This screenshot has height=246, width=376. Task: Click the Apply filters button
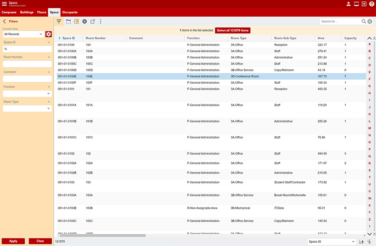(x=13, y=241)
